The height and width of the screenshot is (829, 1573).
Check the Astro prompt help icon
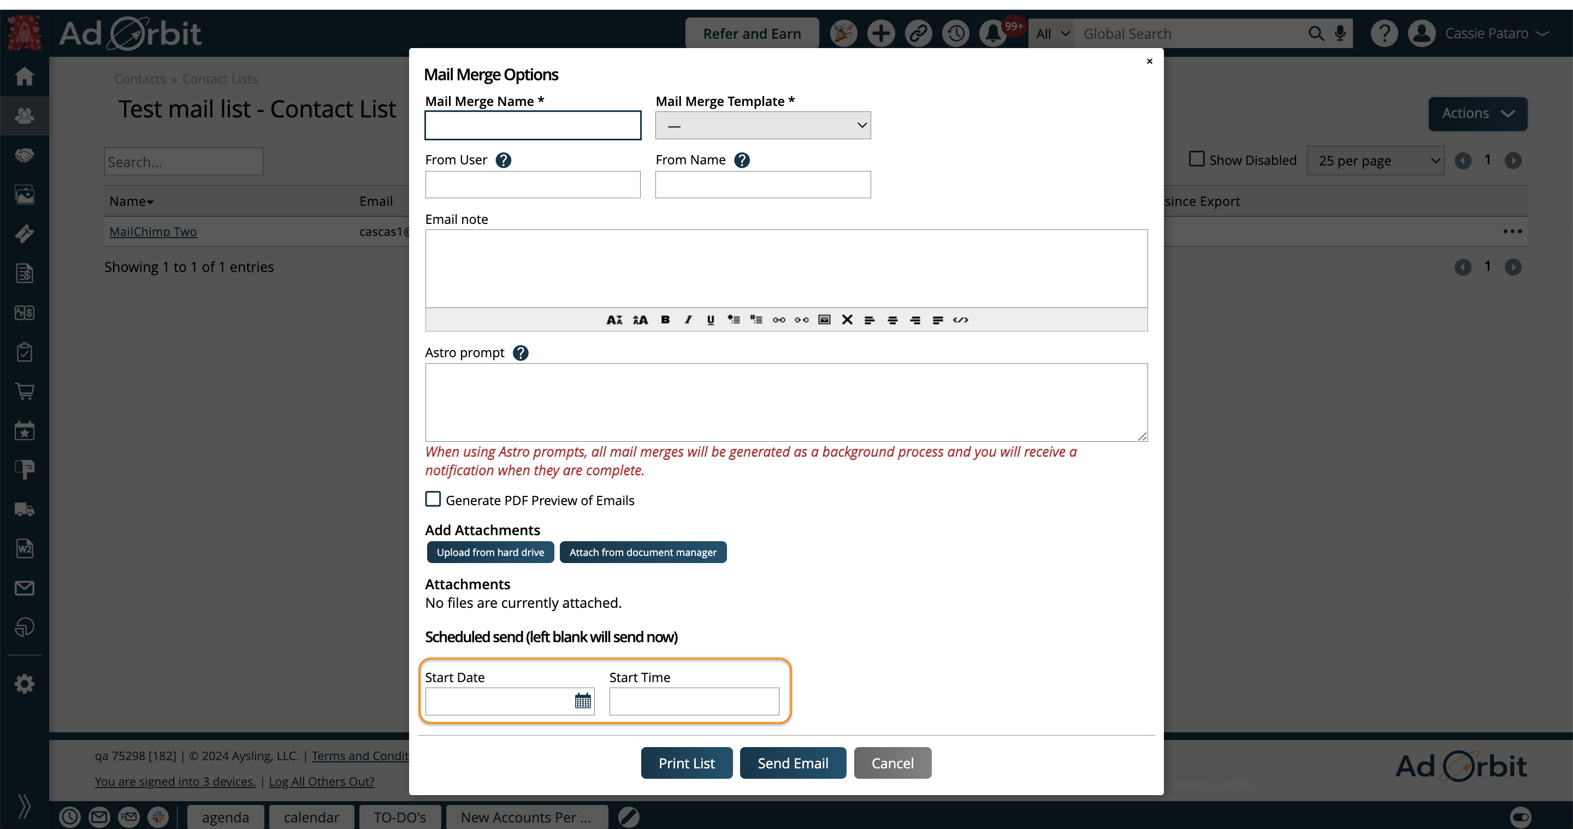pos(520,353)
